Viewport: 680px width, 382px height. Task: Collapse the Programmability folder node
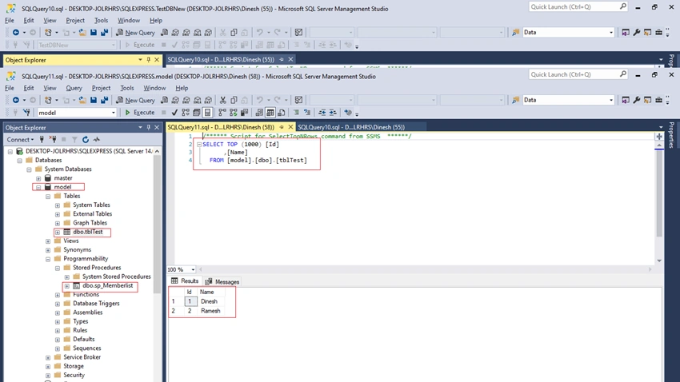tap(48, 259)
